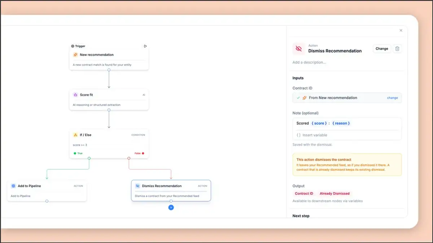Viewport: 433px width, 243px height.
Task: Select the Add to Pipeline node title
Action: click(29, 186)
